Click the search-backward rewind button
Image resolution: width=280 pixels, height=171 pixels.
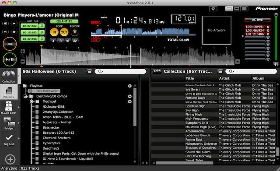point(6,32)
